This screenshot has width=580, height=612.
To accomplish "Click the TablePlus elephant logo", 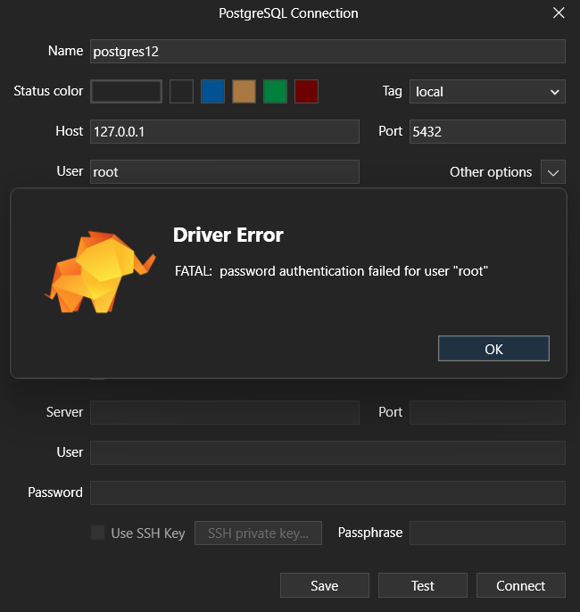I will point(100,272).
